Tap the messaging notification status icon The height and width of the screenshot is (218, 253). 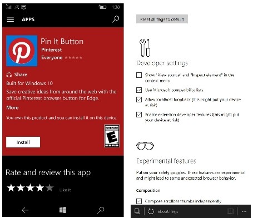24,7
